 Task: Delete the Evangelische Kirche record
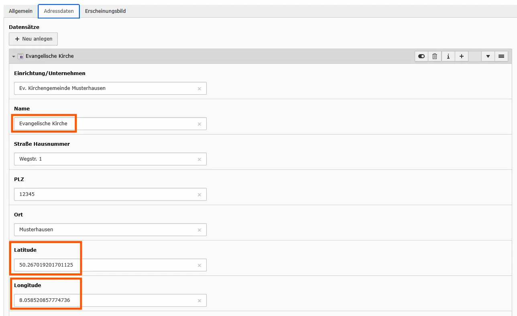click(x=435, y=57)
